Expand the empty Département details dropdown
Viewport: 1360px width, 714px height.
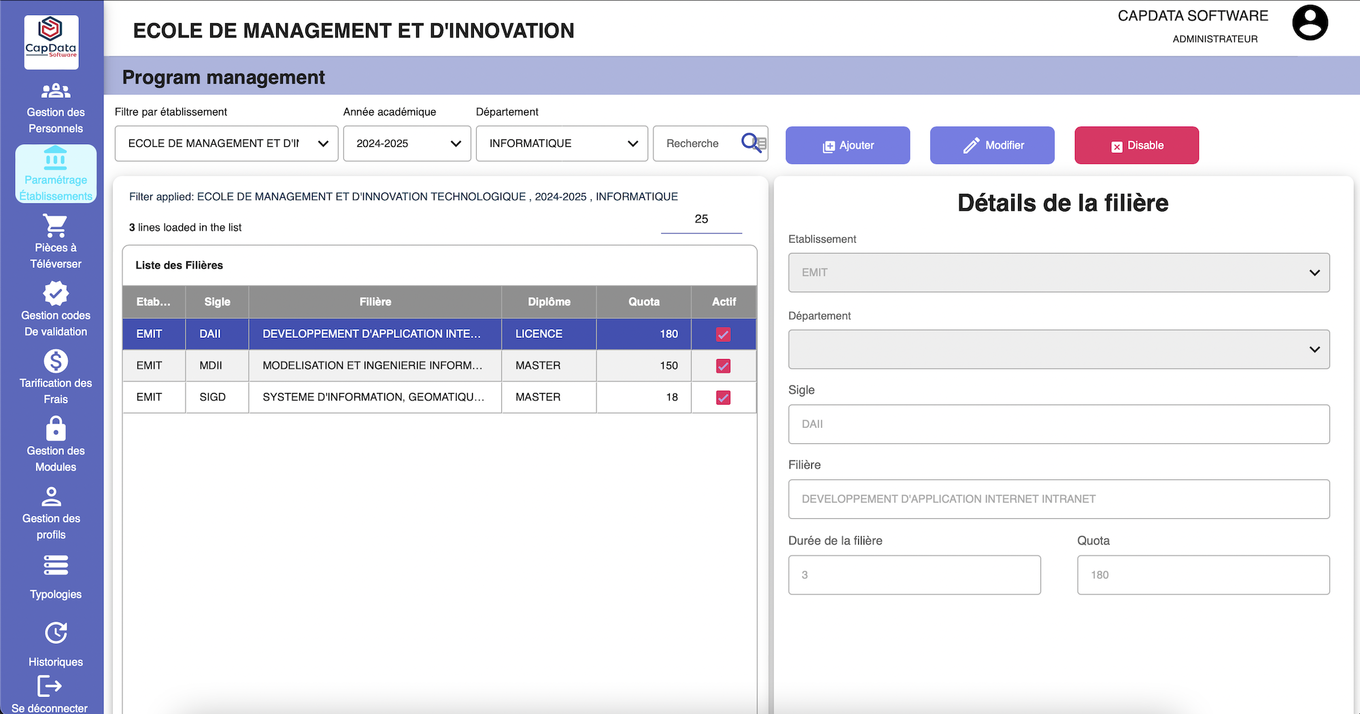(x=1059, y=350)
